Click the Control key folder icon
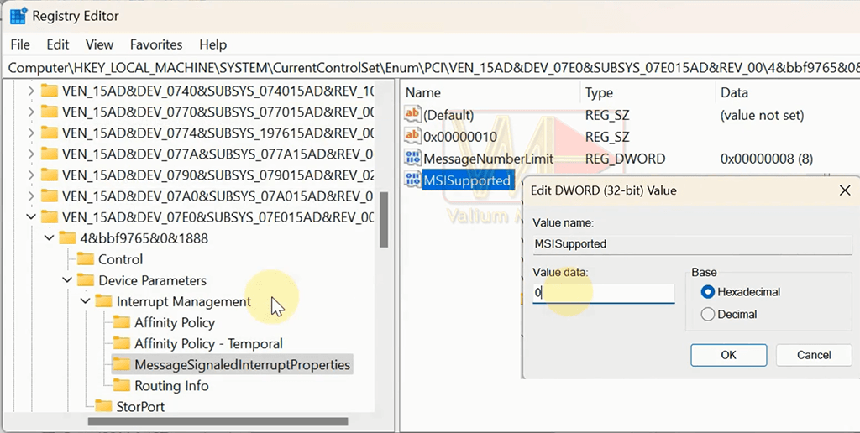 pos(86,258)
